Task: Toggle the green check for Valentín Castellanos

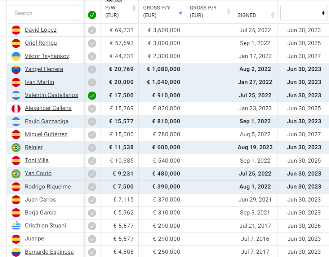Action: tap(92, 96)
